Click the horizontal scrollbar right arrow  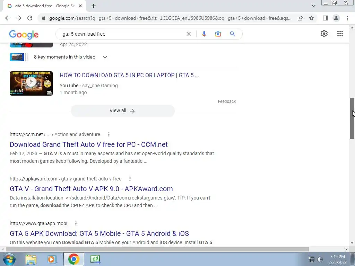[x=346, y=249]
